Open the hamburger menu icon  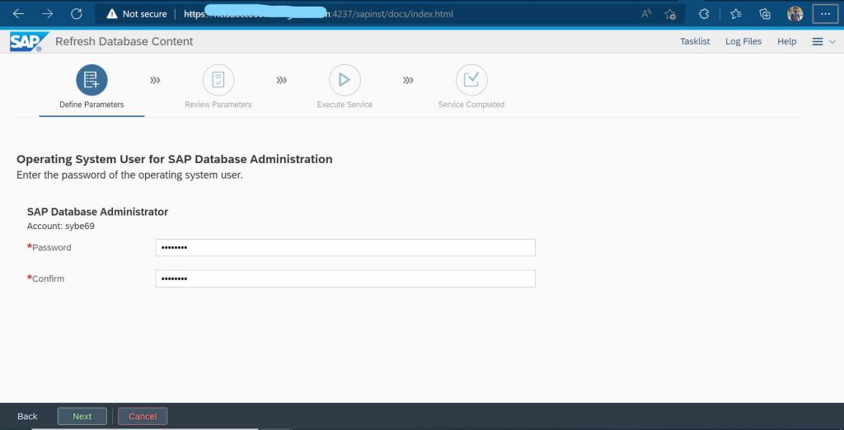(817, 41)
